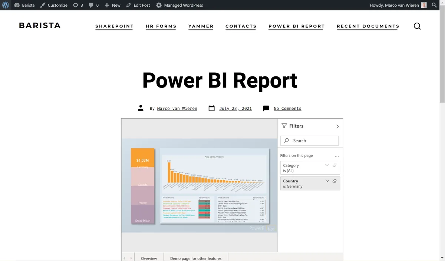Image resolution: width=445 pixels, height=261 pixels.
Task: Click the comment bubble icon by No Comments
Action: [266, 108]
